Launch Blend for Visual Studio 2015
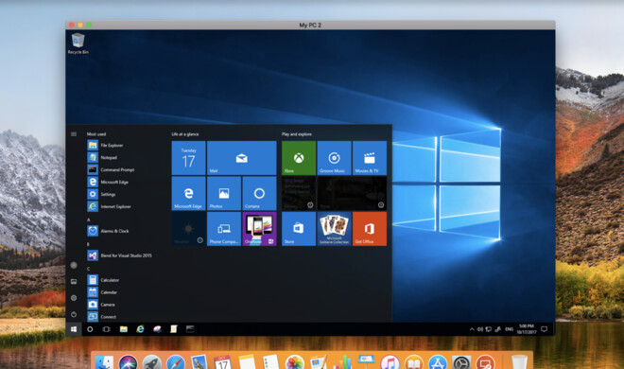Viewport: 624px width, 369px height. pos(119,255)
